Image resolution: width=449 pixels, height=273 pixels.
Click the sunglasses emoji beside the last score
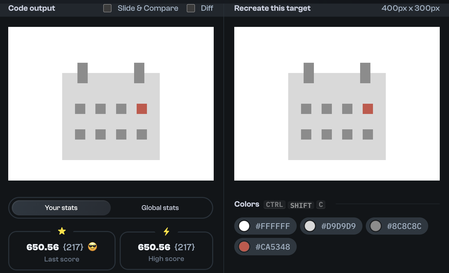(92, 247)
